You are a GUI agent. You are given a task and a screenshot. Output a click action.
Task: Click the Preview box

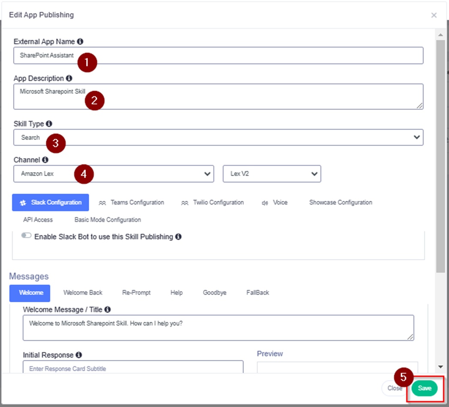[x=337, y=368]
